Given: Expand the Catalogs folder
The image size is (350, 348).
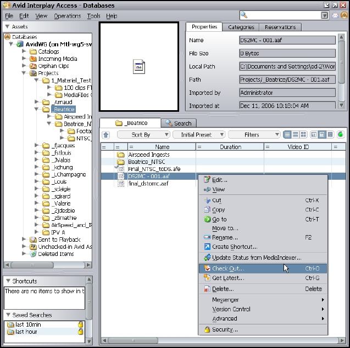Looking at the screenshot, I should (24, 51).
